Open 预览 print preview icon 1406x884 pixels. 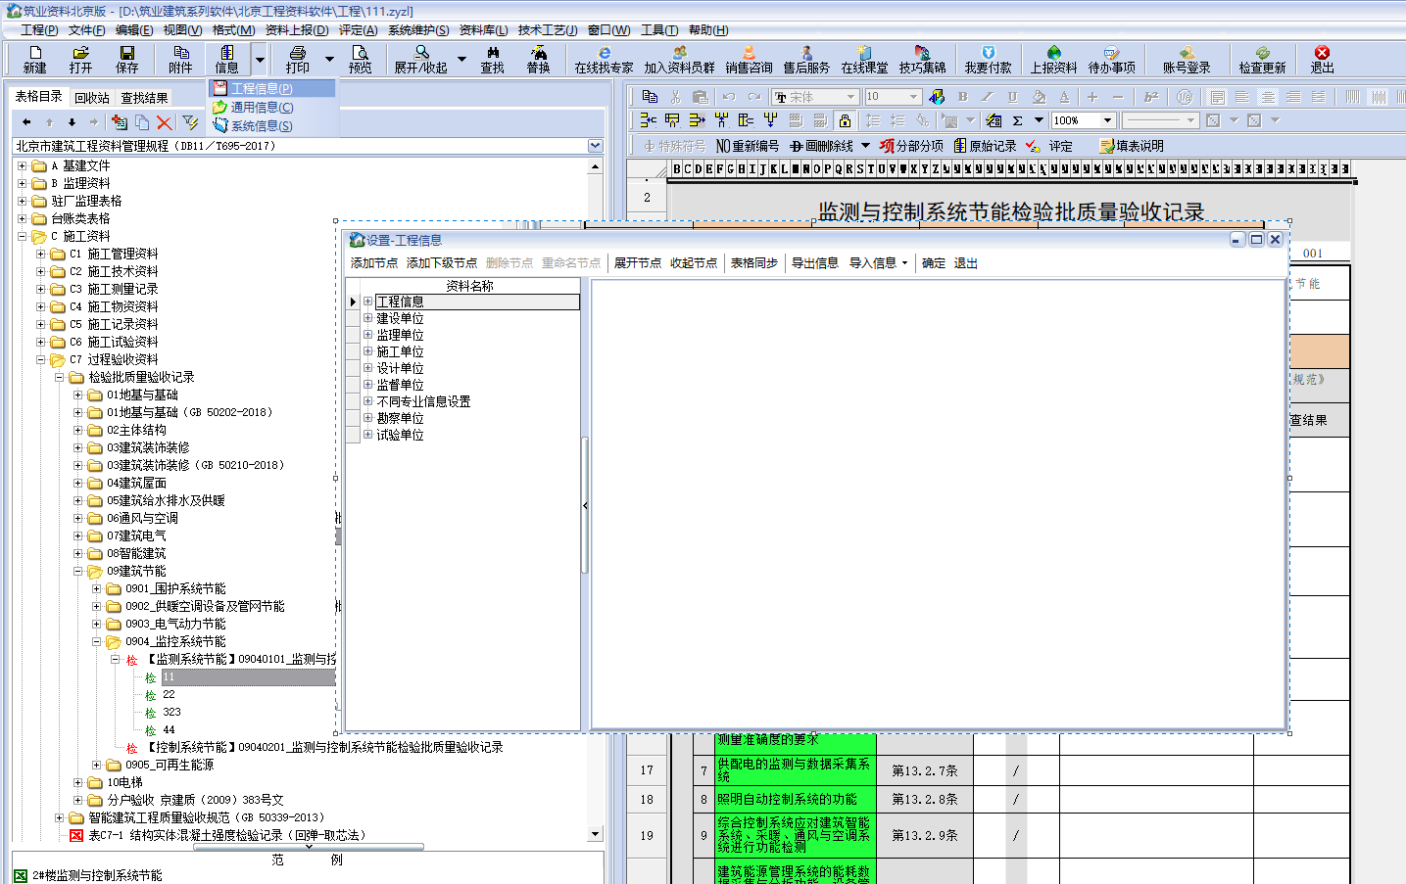coord(361,59)
